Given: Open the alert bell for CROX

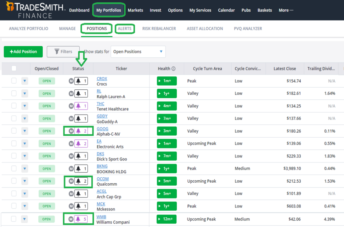Looking at the screenshot, I should pos(81,81).
